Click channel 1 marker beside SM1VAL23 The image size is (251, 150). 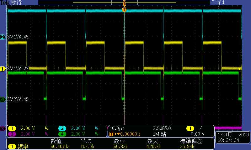3,69
